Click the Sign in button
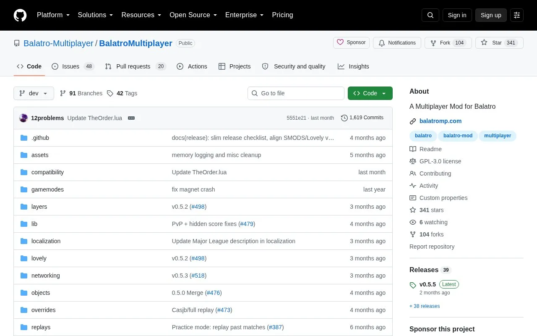The image size is (537, 336). (457, 15)
